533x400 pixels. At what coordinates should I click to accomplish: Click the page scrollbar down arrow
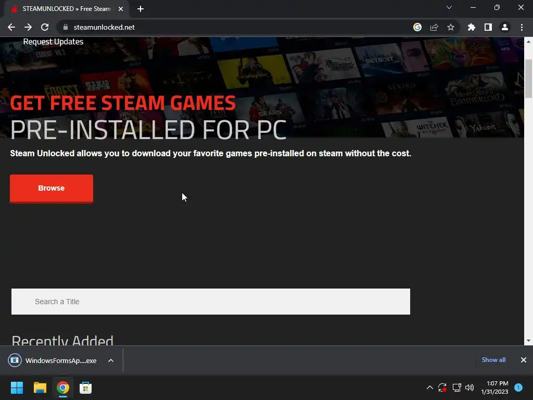pyautogui.click(x=528, y=341)
